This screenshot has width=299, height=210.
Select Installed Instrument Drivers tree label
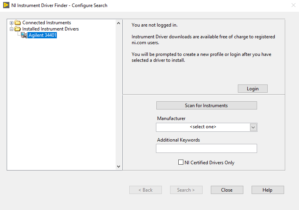51,29
